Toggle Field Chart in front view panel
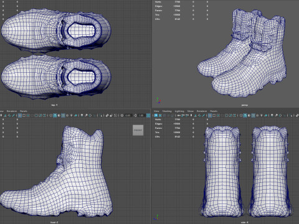This screenshot has width=299, height=224. pyautogui.click(x=36, y=115)
